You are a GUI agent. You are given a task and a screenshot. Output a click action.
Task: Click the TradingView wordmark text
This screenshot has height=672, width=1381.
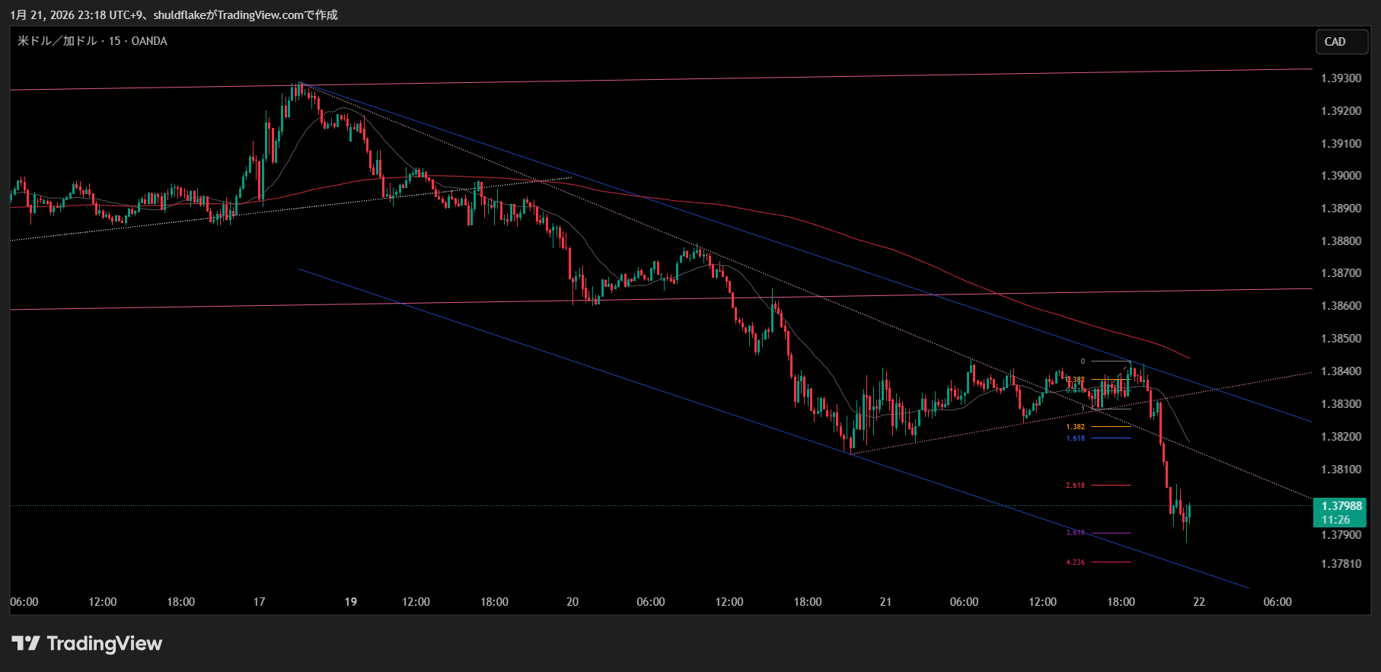104,644
